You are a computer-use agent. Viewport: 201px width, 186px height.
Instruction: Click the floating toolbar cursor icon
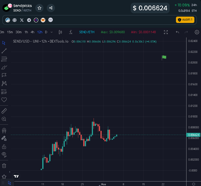coord(9,183)
